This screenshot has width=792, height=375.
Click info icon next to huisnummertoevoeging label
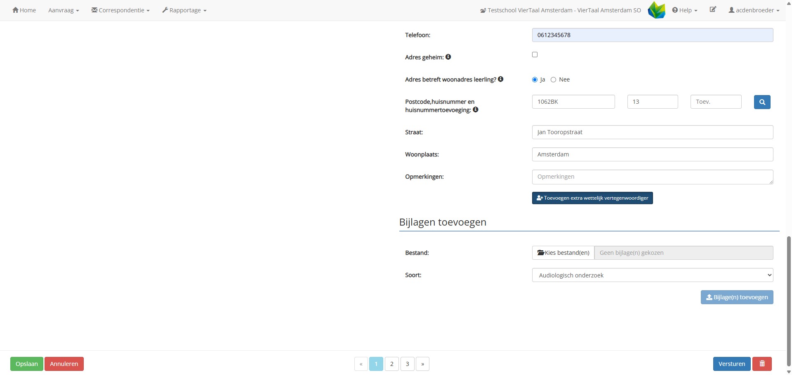click(x=476, y=109)
